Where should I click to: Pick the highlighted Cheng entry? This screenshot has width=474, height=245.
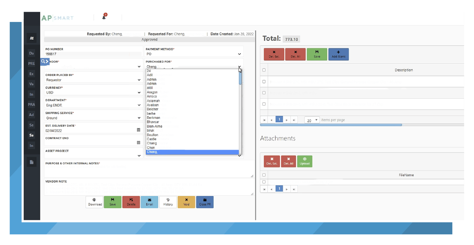point(192,152)
